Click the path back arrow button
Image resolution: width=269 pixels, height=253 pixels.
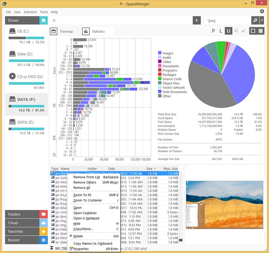coord(196,20)
